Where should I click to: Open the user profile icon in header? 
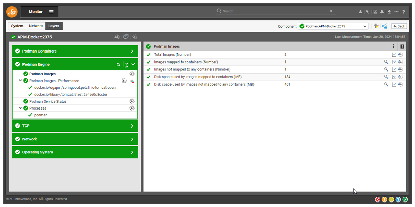[361, 12]
